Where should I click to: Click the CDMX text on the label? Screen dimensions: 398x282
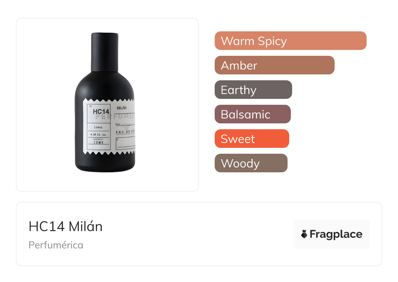pos(98,143)
